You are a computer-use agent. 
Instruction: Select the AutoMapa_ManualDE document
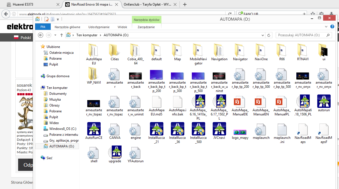[240, 106]
